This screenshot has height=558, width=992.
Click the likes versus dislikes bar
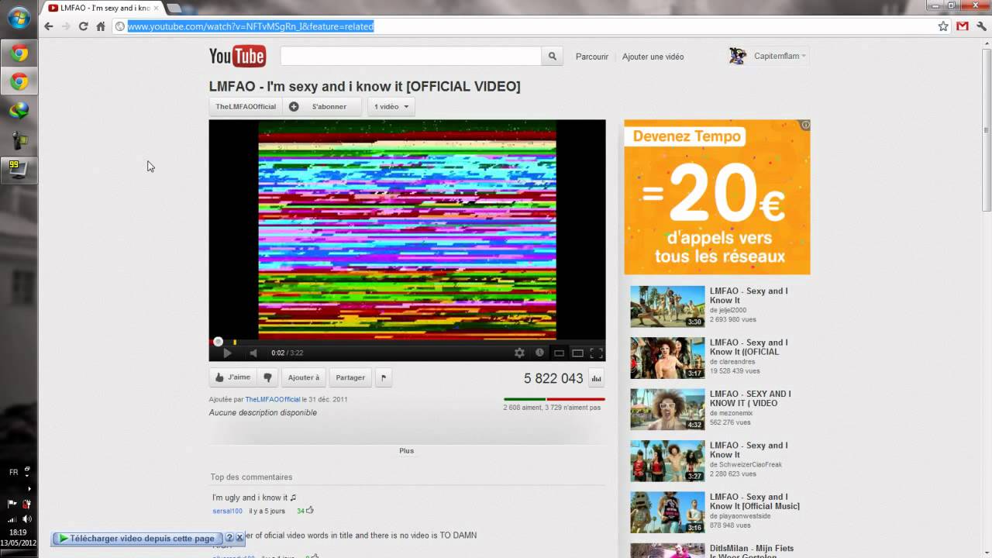click(x=554, y=399)
